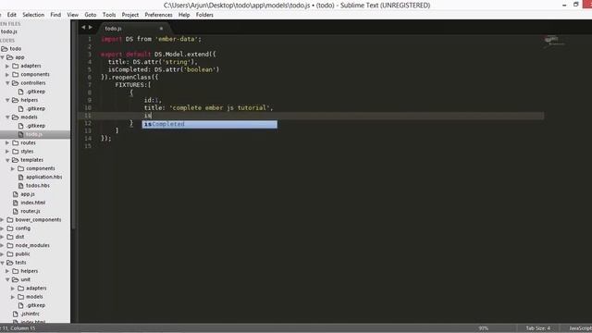The image size is (592, 333).
Task: Click the unit folder icon
Action: pyautogui.click(x=15, y=279)
